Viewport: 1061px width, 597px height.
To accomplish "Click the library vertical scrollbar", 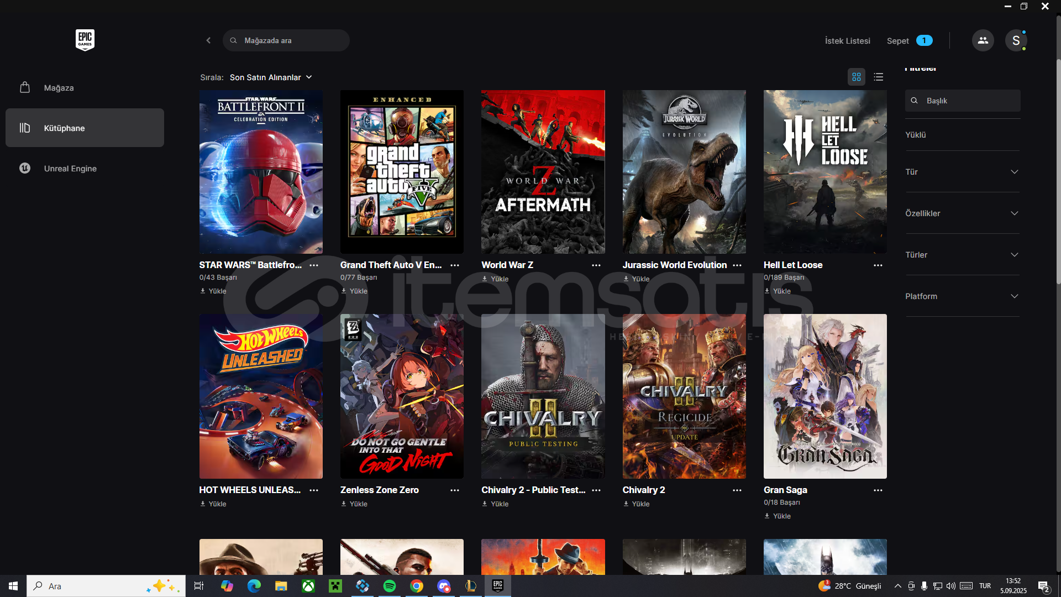I will point(1058,171).
